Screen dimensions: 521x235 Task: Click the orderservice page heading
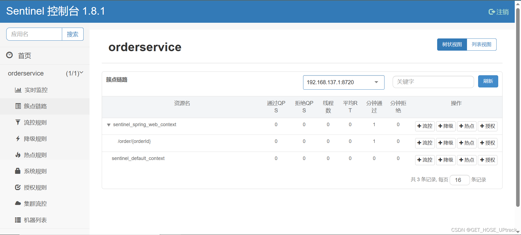[145, 47]
